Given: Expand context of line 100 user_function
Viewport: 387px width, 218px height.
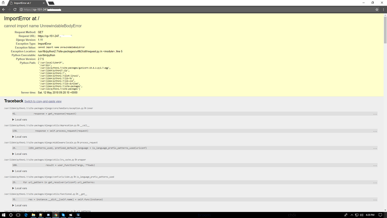Looking at the screenshot, I should 375,165.
